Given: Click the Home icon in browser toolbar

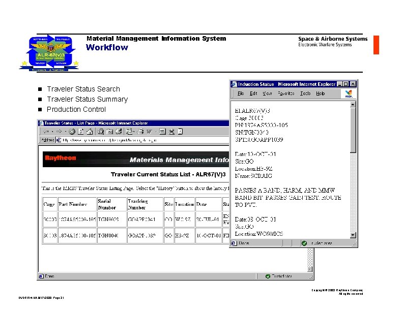Looking at the screenshot, I should [90, 132].
